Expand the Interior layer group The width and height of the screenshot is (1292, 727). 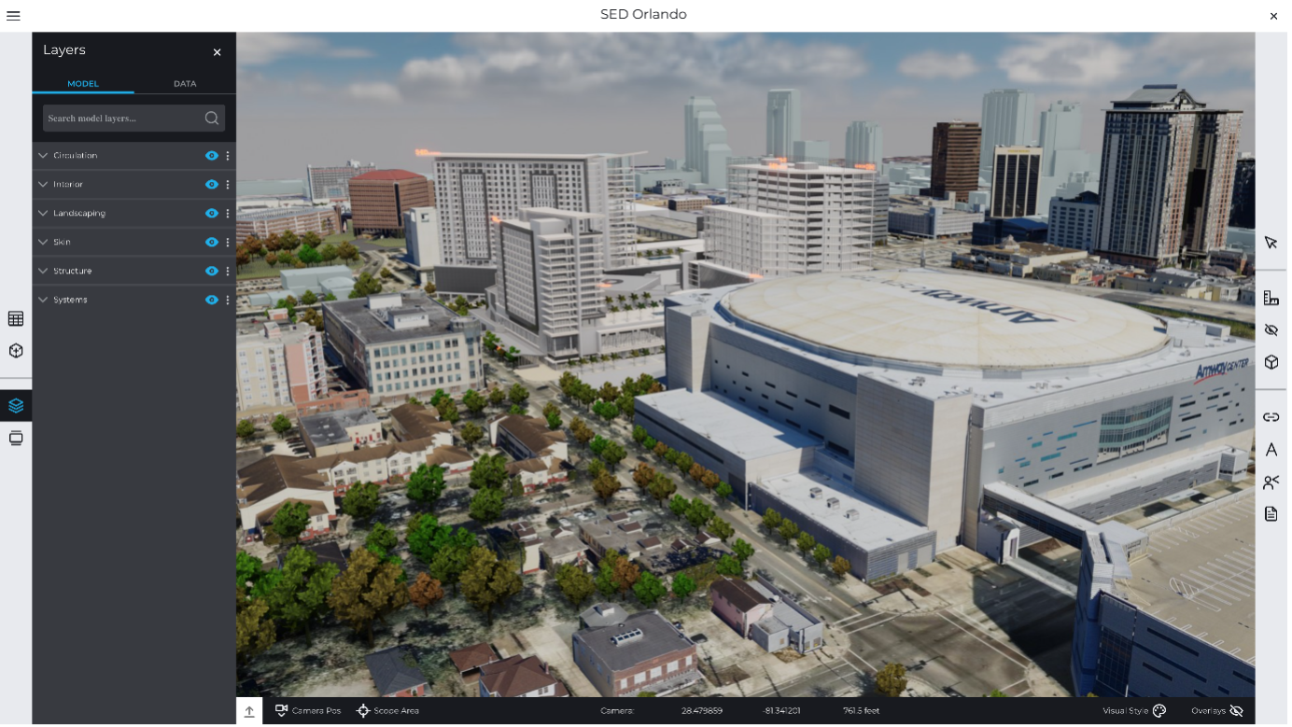(43, 185)
